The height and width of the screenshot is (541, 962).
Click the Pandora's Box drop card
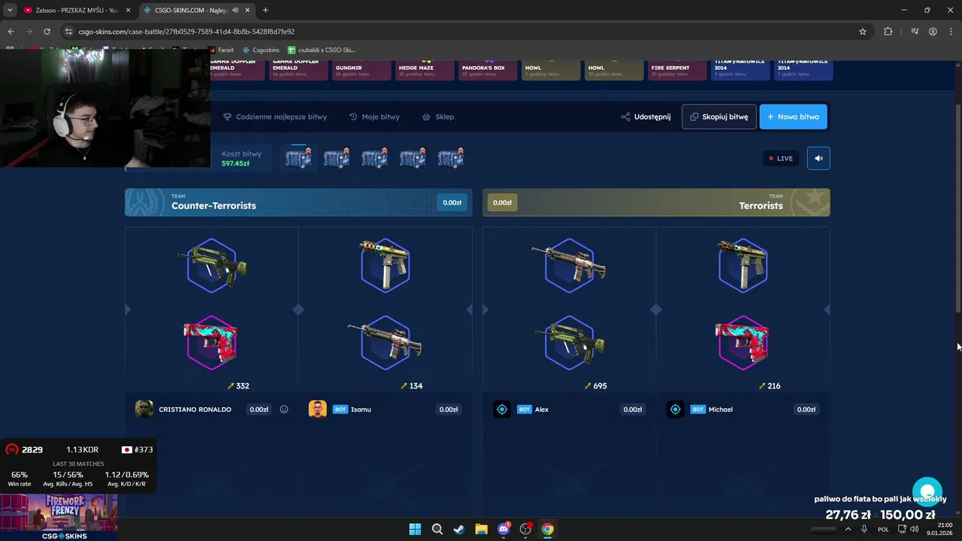tap(488, 70)
